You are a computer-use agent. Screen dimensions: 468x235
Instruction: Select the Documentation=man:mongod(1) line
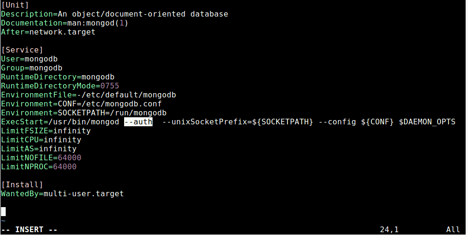[x=64, y=23]
